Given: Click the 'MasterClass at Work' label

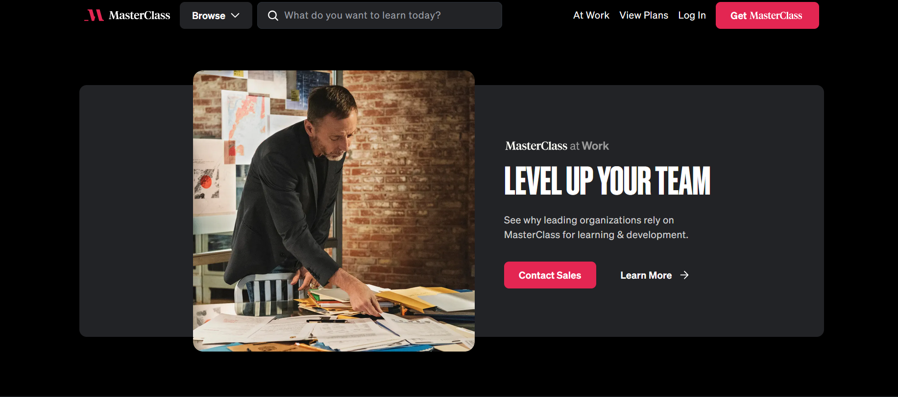Looking at the screenshot, I should [x=557, y=146].
